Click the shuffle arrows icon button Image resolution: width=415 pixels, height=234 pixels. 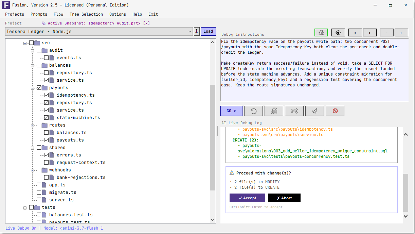pyautogui.click(x=294, y=111)
